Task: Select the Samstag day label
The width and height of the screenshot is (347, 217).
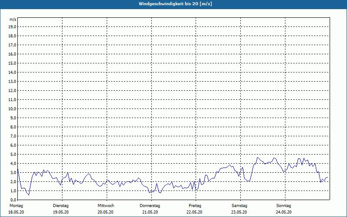Action: (239, 205)
